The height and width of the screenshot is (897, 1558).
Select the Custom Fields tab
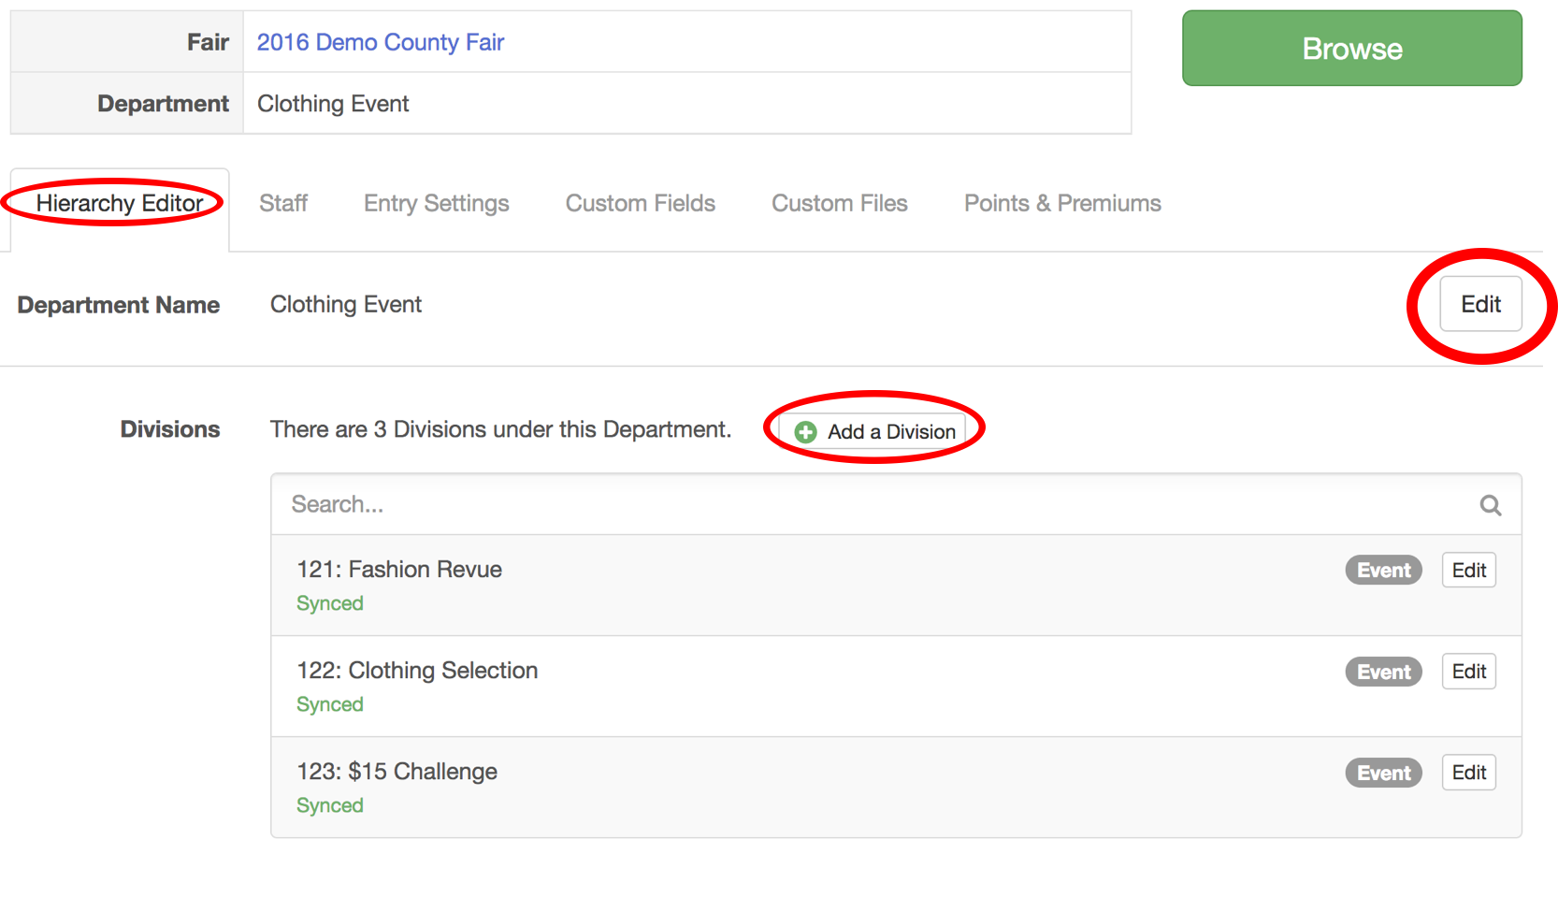click(641, 204)
